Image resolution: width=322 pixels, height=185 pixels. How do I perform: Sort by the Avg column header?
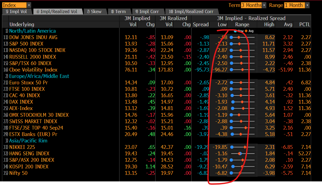tap(288, 25)
